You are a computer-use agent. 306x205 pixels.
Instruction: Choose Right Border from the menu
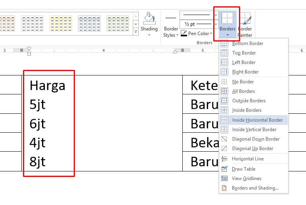(x=254, y=72)
